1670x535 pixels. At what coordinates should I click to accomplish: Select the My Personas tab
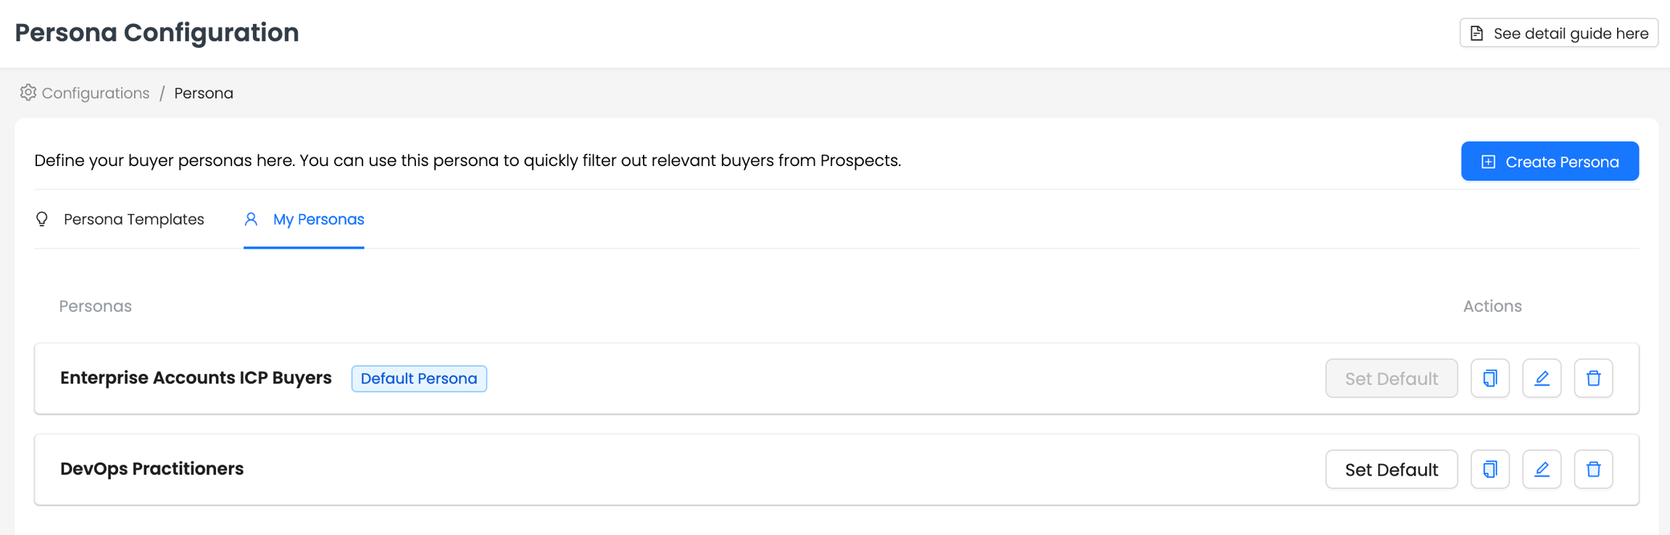[x=318, y=219]
